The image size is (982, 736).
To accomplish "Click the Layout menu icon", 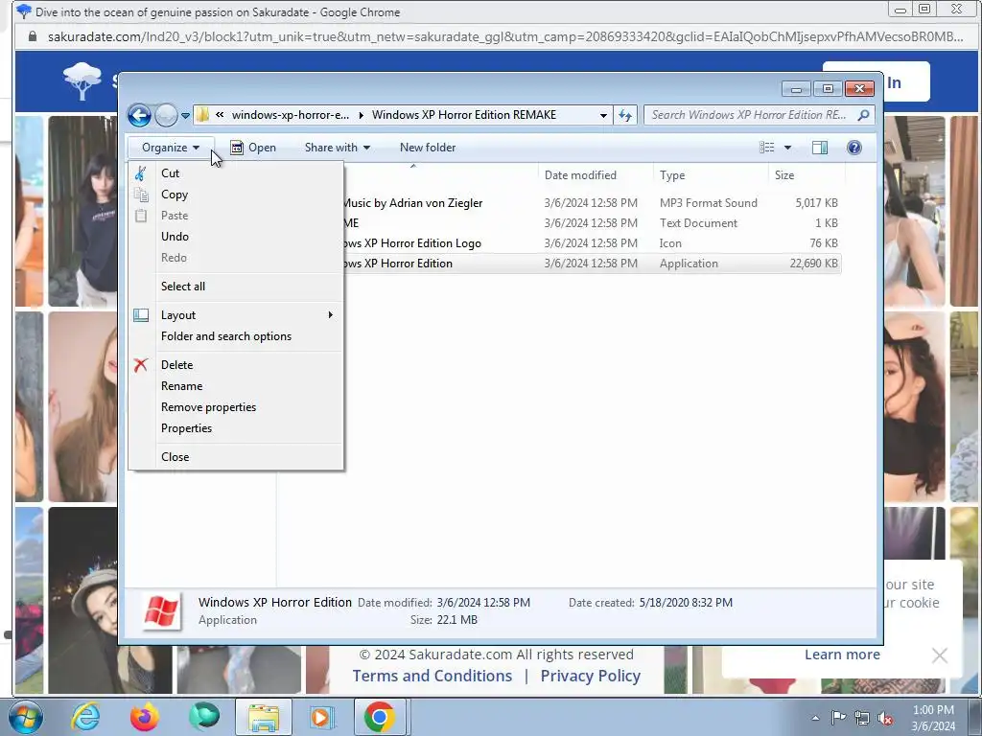I will [141, 315].
